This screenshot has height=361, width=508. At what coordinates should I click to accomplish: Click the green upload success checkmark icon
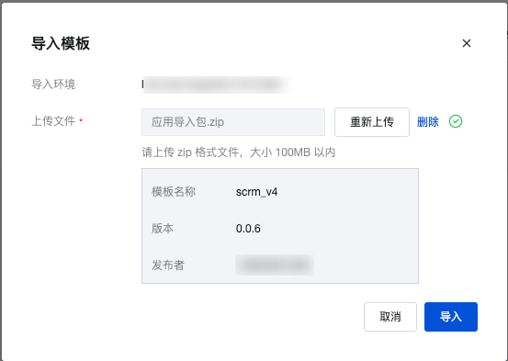(456, 121)
